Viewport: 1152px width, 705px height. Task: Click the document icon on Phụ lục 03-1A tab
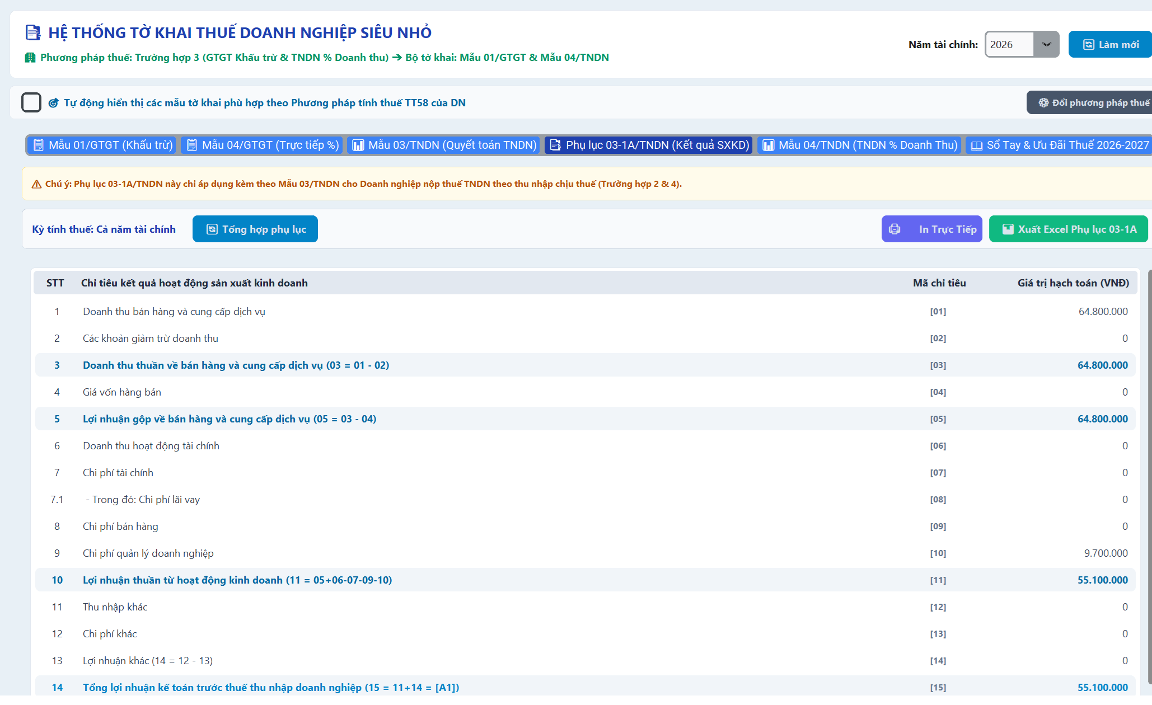click(x=555, y=145)
